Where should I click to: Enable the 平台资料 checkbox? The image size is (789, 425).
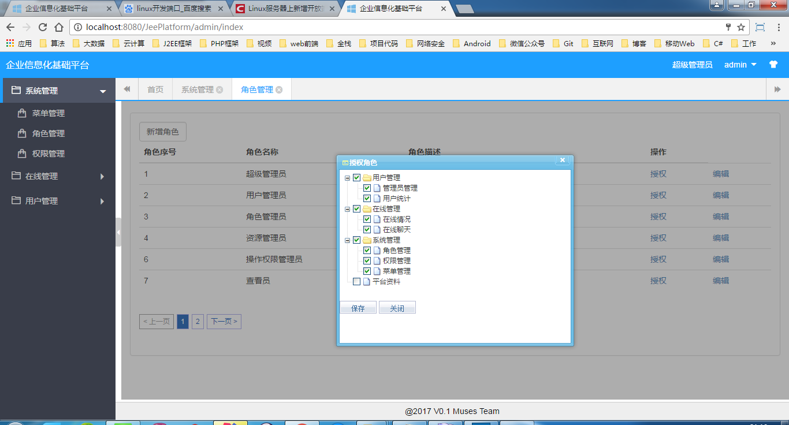[x=356, y=281]
